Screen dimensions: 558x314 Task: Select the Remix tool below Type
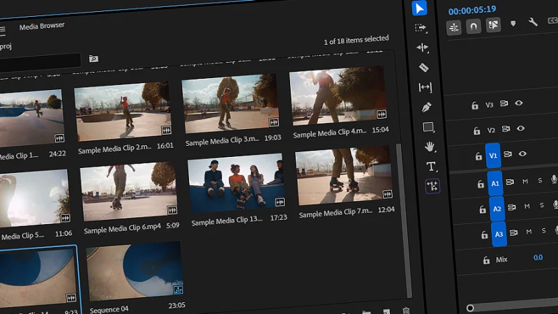(432, 186)
